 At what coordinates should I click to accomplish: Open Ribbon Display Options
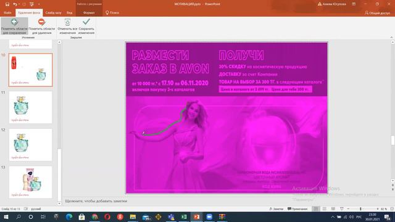coord(354,4)
